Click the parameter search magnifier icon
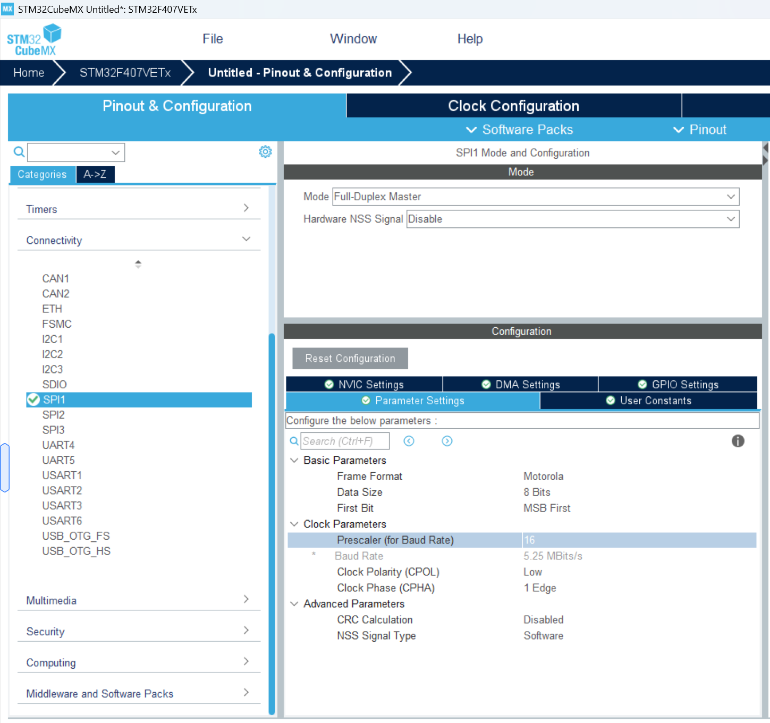 point(294,441)
